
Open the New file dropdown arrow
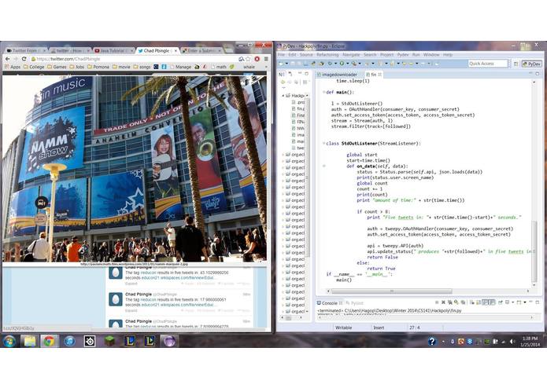tap(286, 64)
